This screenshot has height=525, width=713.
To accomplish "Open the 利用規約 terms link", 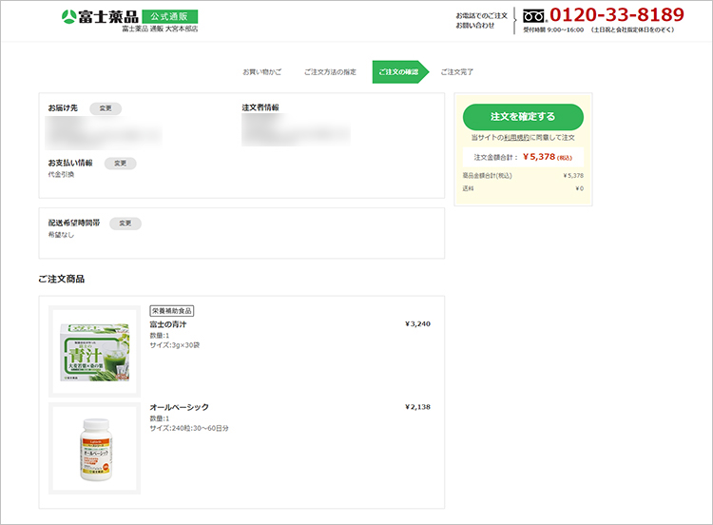I will (516, 137).
